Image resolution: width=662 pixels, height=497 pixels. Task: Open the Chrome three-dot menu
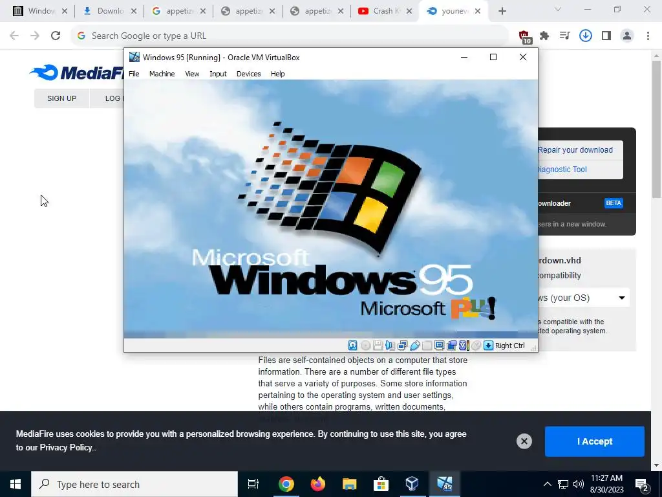pyautogui.click(x=648, y=36)
